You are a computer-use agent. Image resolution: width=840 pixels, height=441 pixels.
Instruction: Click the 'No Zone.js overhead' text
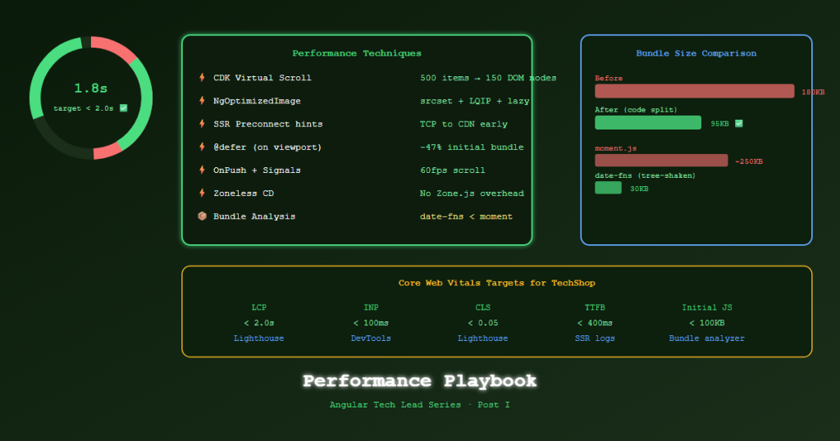click(472, 193)
